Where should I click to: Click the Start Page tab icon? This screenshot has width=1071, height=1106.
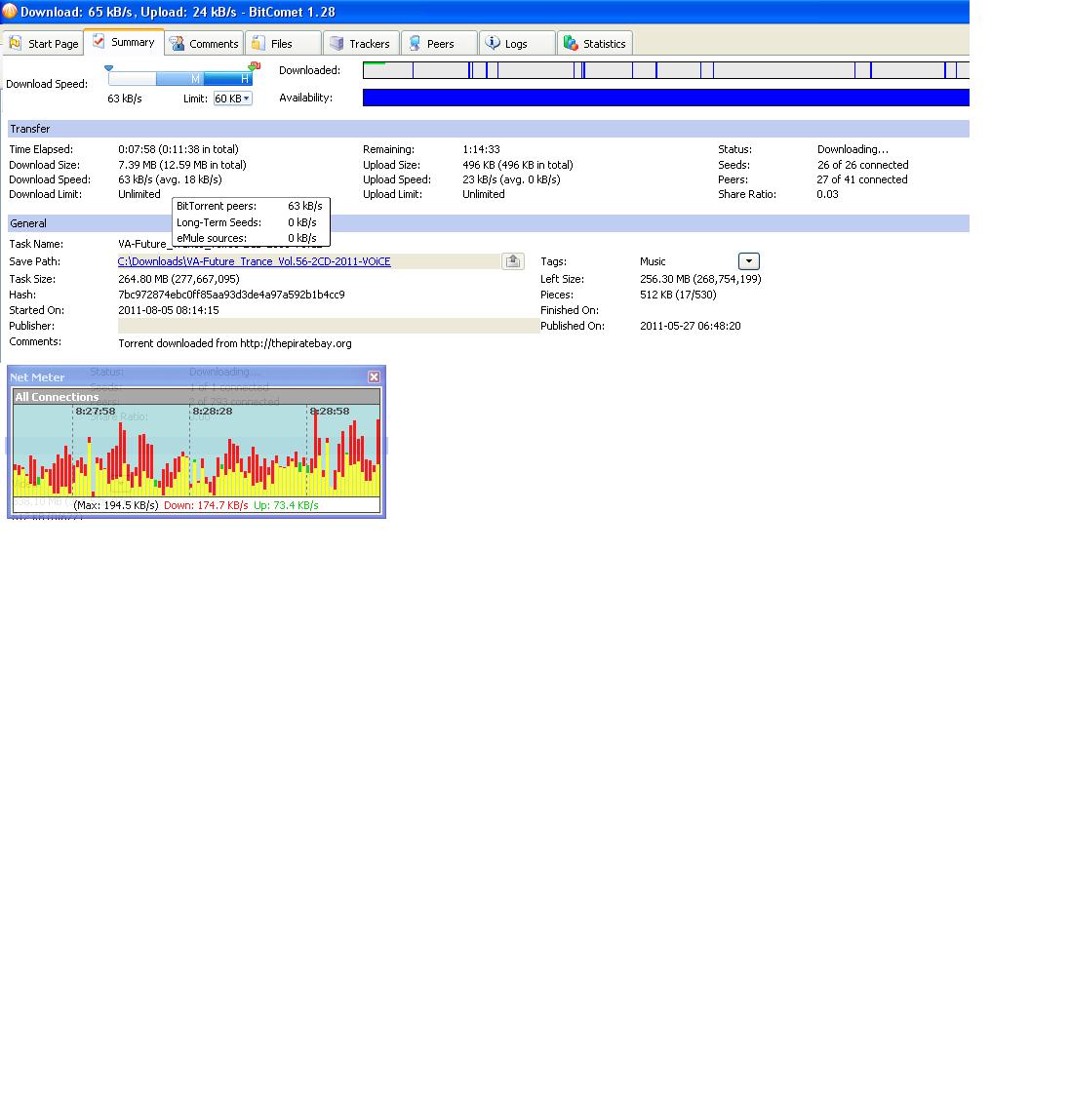[x=16, y=43]
